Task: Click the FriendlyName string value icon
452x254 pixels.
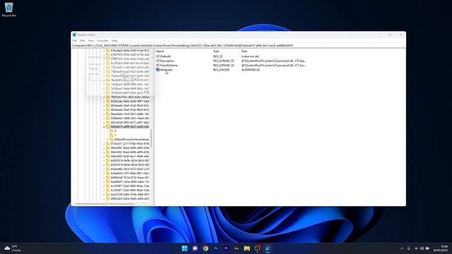Action: [x=157, y=66]
